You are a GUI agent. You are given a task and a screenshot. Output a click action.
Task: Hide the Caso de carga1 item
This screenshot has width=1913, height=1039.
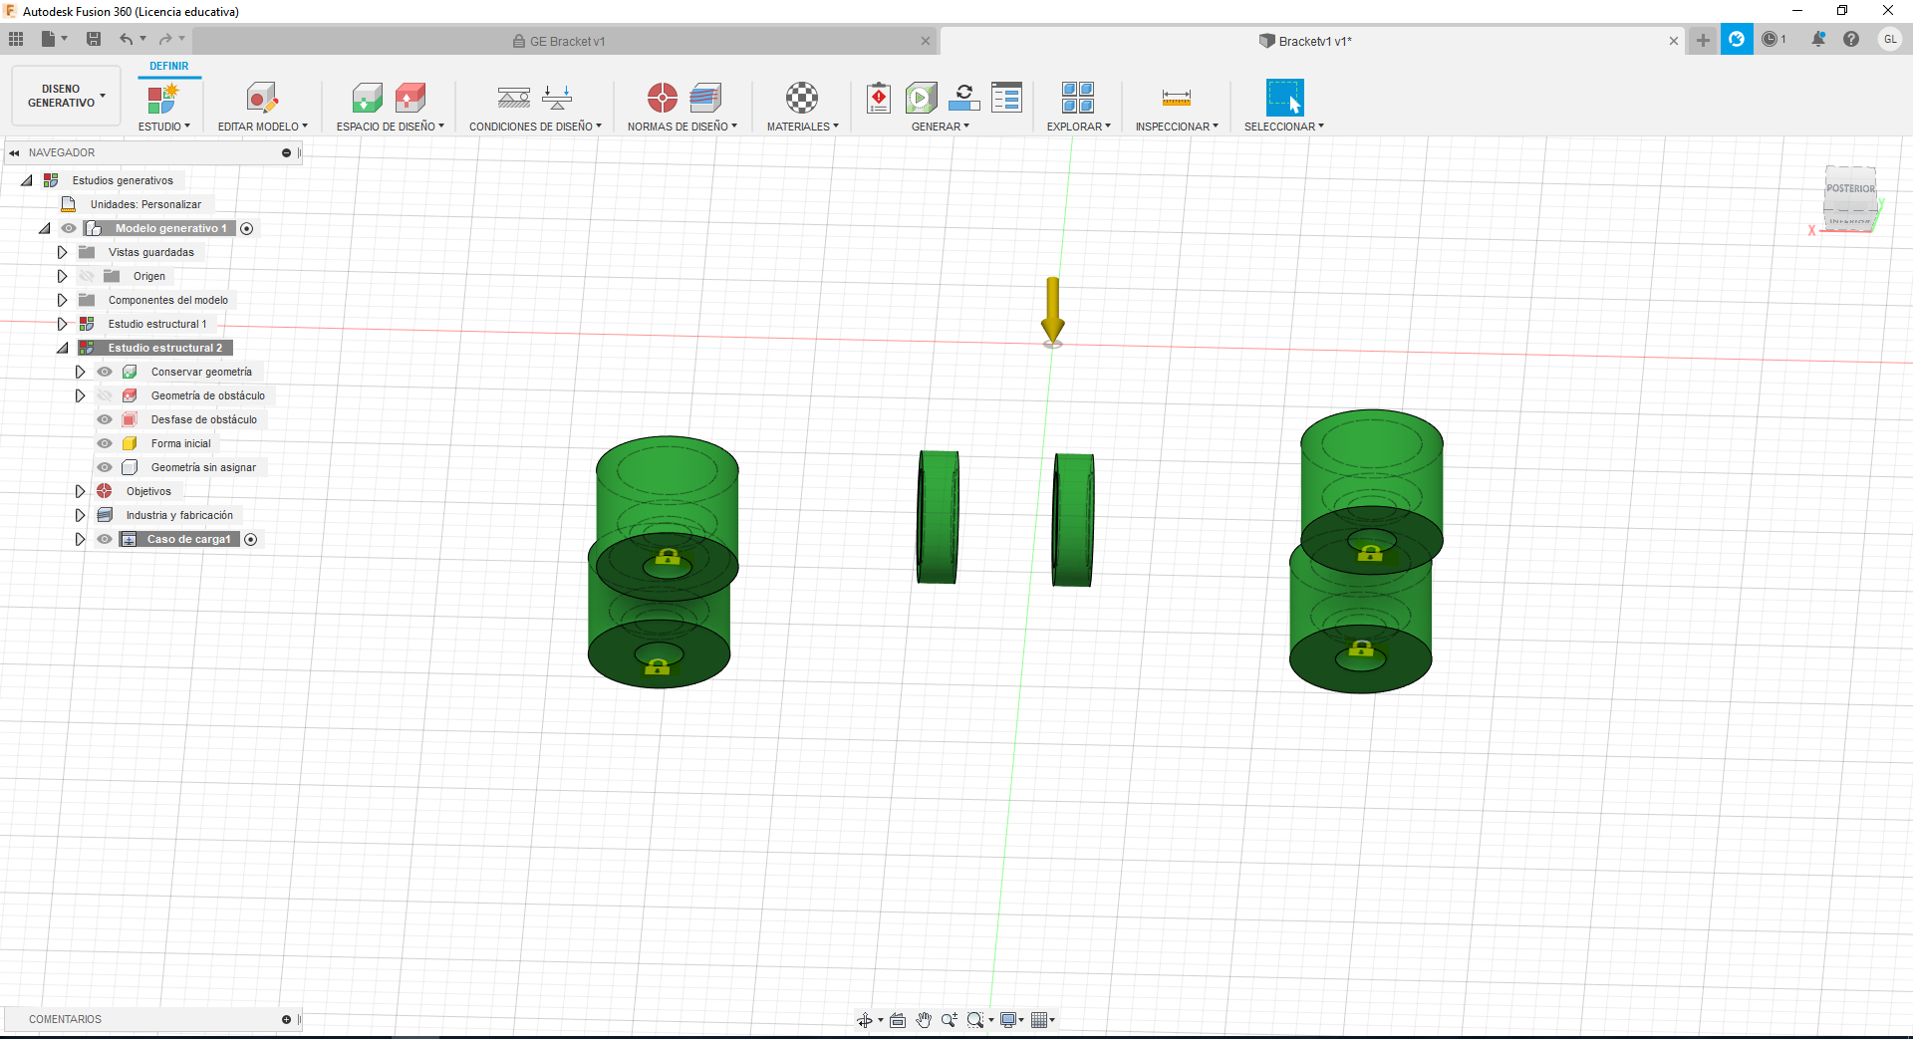(105, 539)
